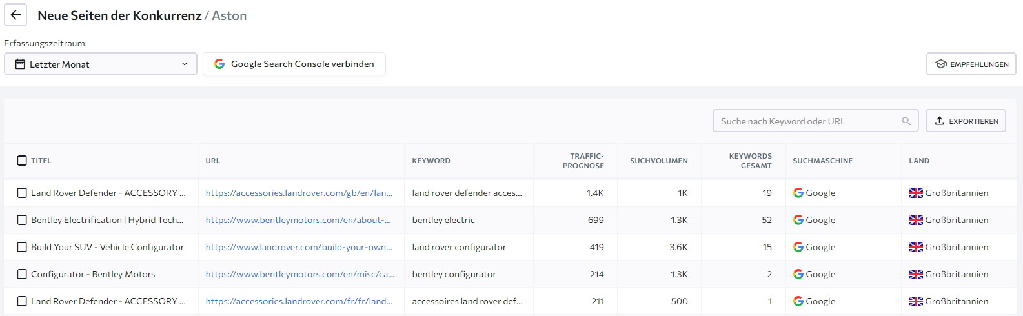Tick the Build Your SUV row checkbox
Screen dimensions: 1023x316
(22, 247)
